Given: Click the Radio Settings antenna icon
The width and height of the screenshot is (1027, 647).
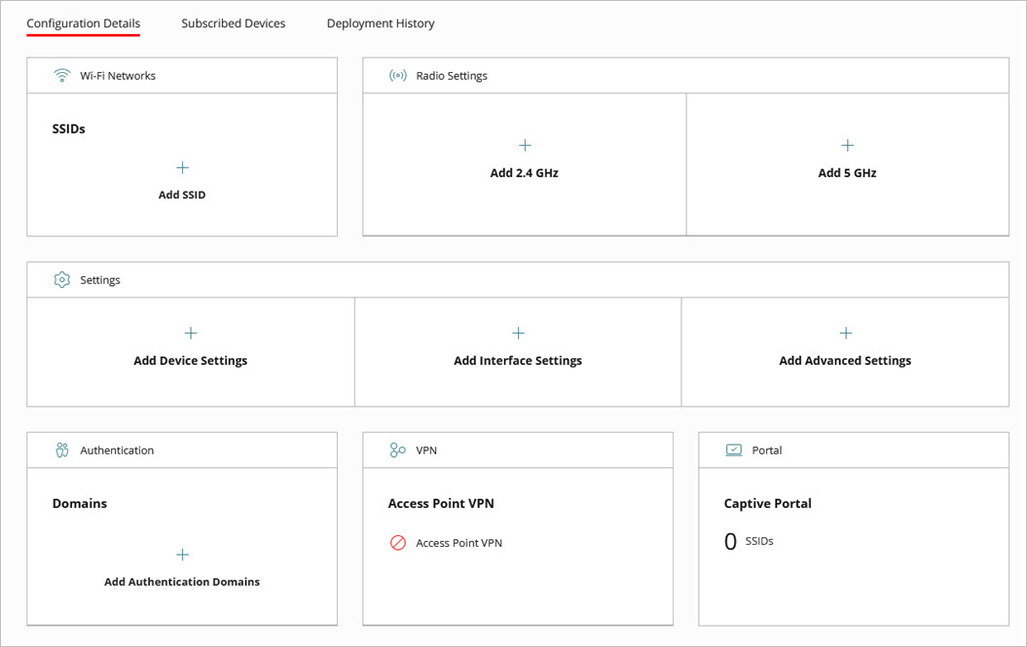Looking at the screenshot, I should pyautogui.click(x=397, y=75).
